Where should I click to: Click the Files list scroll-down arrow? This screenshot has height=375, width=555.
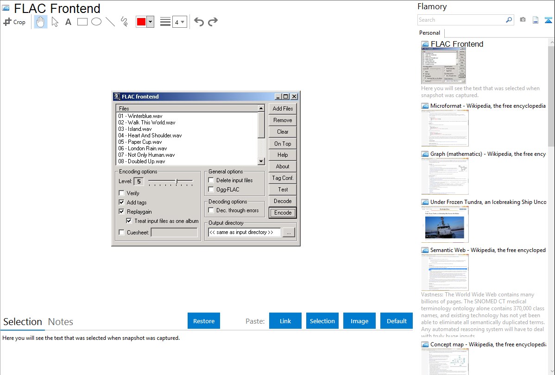[x=261, y=161]
